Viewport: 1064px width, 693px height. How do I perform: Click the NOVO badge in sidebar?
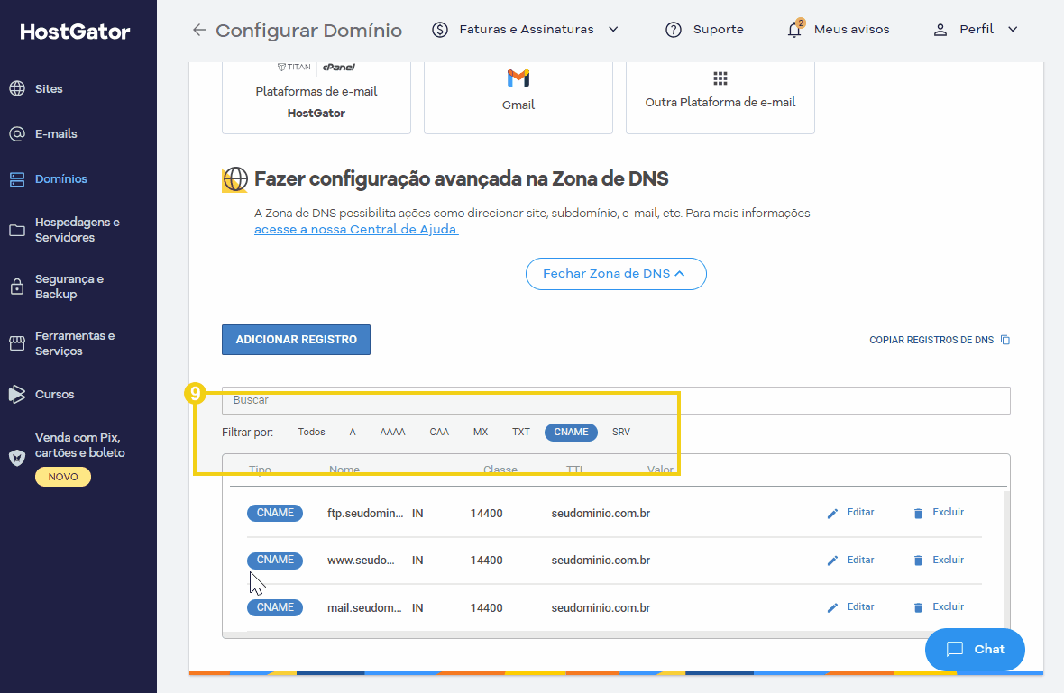click(63, 477)
